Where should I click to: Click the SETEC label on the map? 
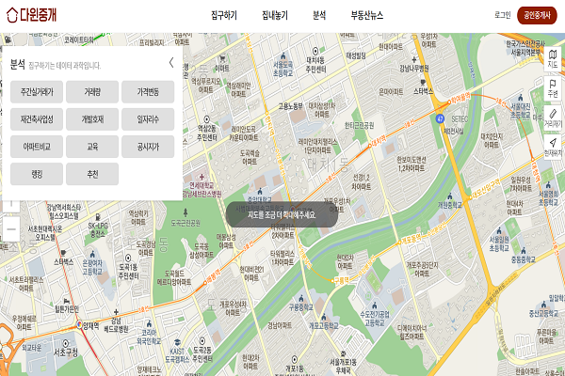460,118
